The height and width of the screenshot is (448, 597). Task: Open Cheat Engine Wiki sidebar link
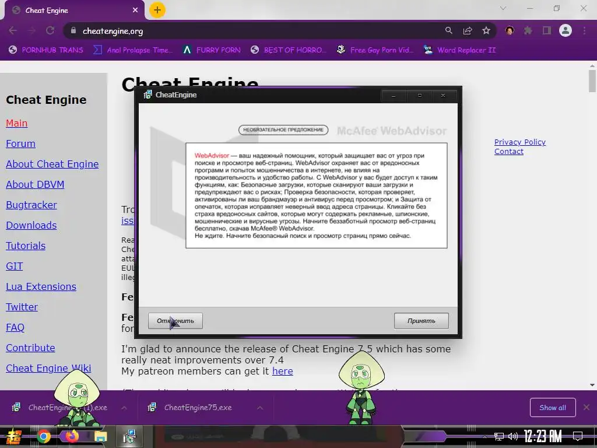[48, 368]
